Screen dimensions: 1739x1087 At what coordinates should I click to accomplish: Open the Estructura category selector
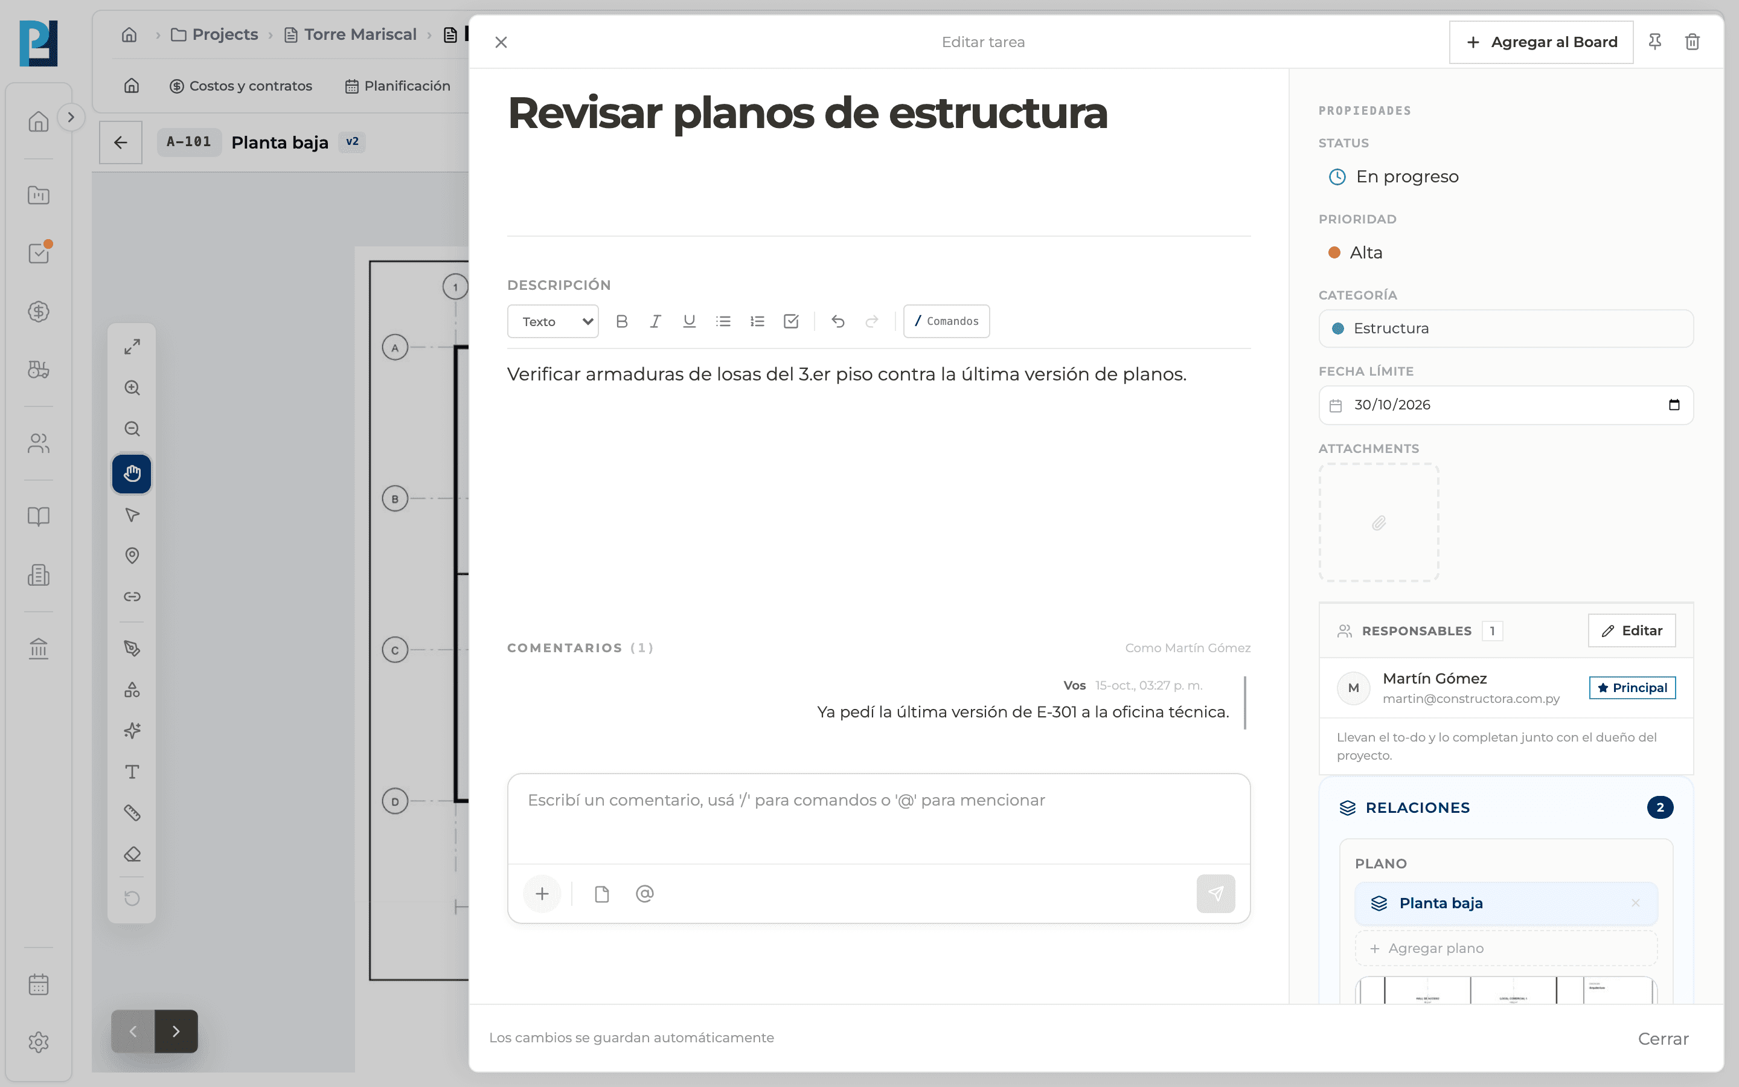click(1505, 329)
